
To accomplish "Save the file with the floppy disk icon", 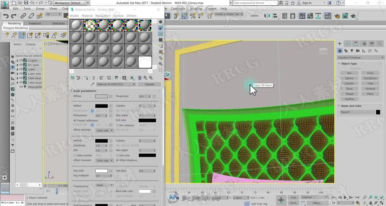I will pyautogui.click(x=26, y=3).
